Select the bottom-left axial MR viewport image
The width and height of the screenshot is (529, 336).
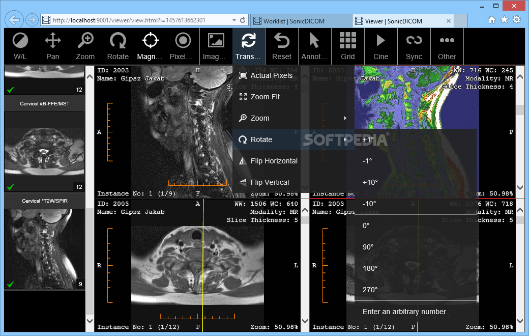[x=197, y=265]
